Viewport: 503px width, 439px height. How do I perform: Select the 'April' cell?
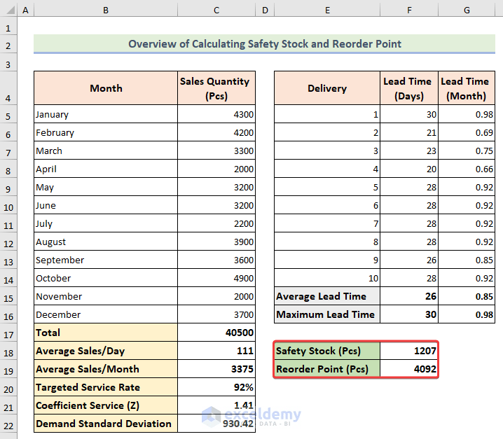(106, 169)
